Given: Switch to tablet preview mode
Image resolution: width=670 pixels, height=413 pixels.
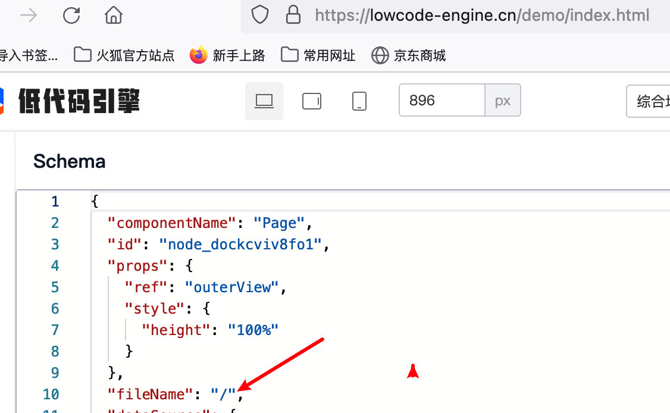Looking at the screenshot, I should [311, 101].
